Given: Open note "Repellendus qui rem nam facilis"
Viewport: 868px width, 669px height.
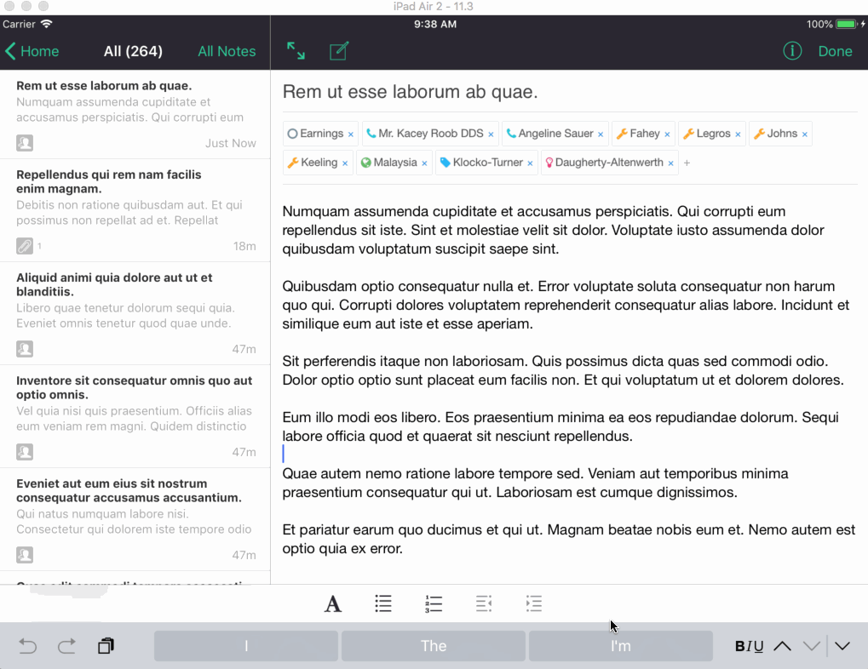Looking at the screenshot, I should click(135, 210).
